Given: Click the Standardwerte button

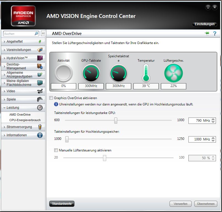Looking at the screenshot, I should click(62, 204).
